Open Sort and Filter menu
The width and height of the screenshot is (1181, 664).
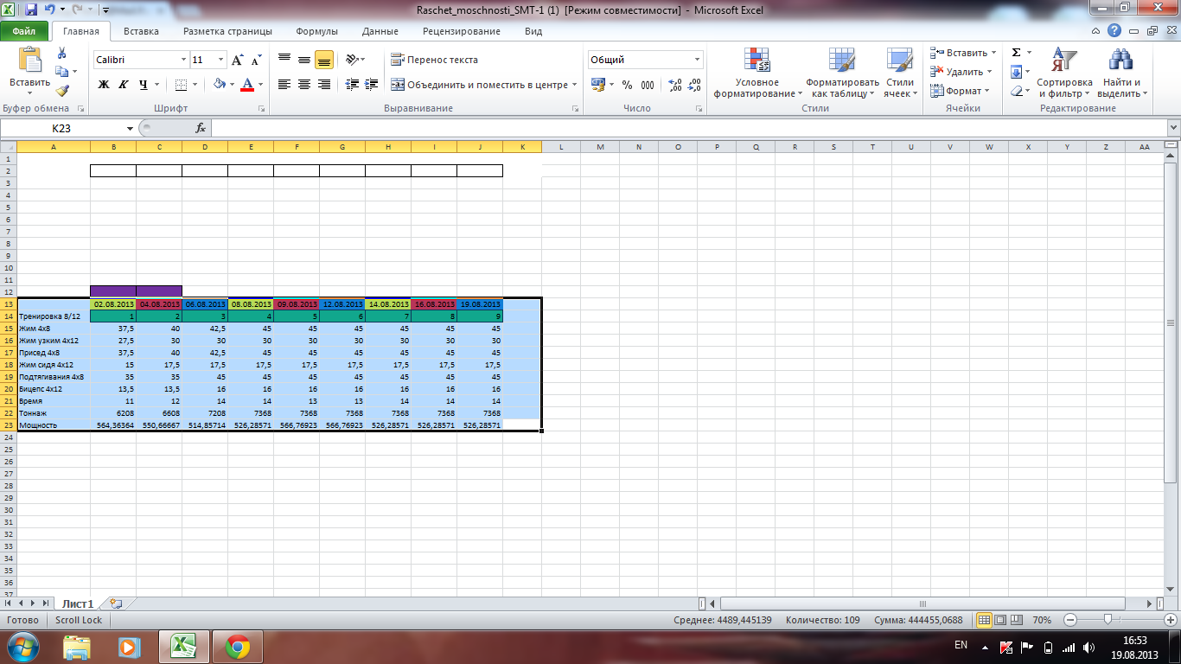[1064, 74]
